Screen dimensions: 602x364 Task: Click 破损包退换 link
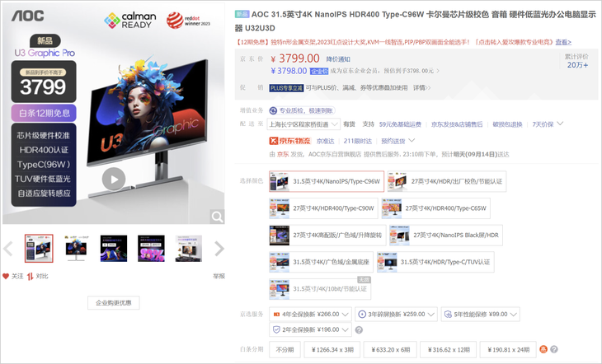pyautogui.click(x=507, y=124)
